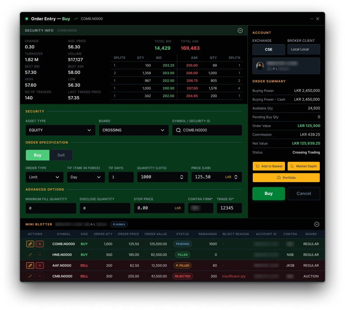Open the Portfolio view

[286, 178]
